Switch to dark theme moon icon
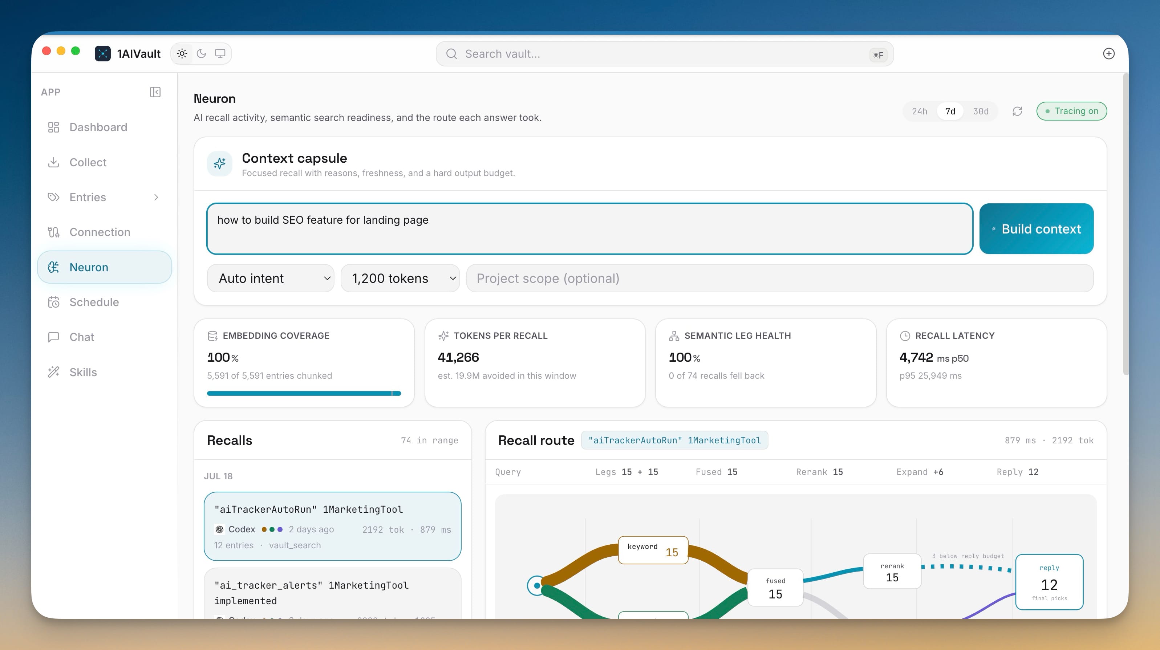Image resolution: width=1160 pixels, height=650 pixels. 201,54
